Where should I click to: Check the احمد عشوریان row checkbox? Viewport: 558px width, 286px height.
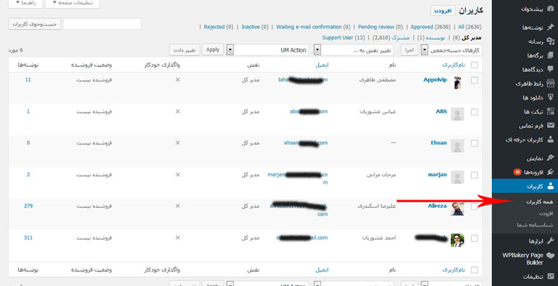tap(474, 238)
